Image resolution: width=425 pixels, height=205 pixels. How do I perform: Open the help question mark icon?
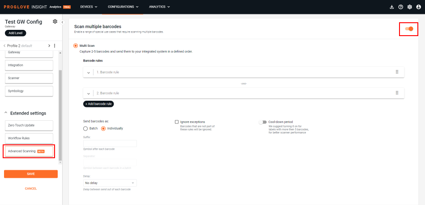pos(400,7)
